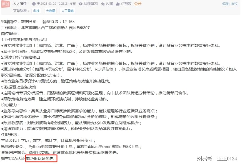Open author profile 人才猎手
The image size is (242, 164).
coord(20,4)
